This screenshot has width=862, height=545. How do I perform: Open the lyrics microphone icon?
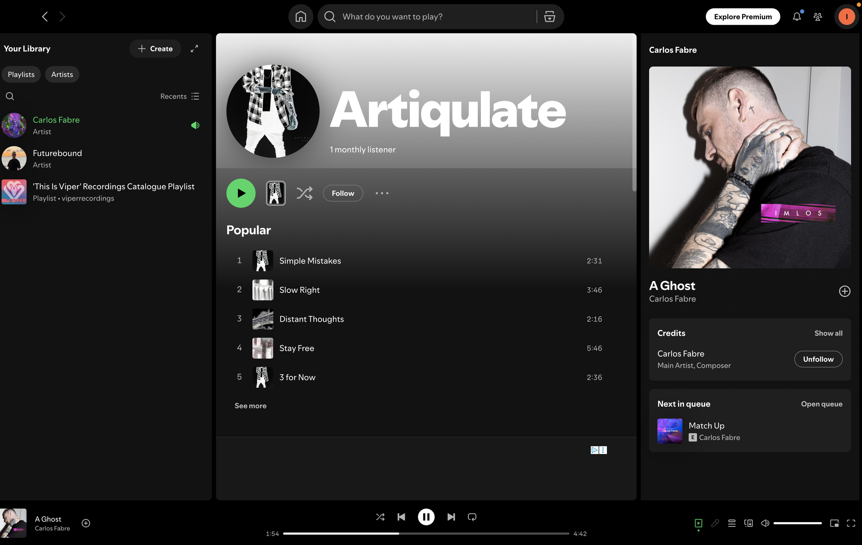pyautogui.click(x=715, y=523)
